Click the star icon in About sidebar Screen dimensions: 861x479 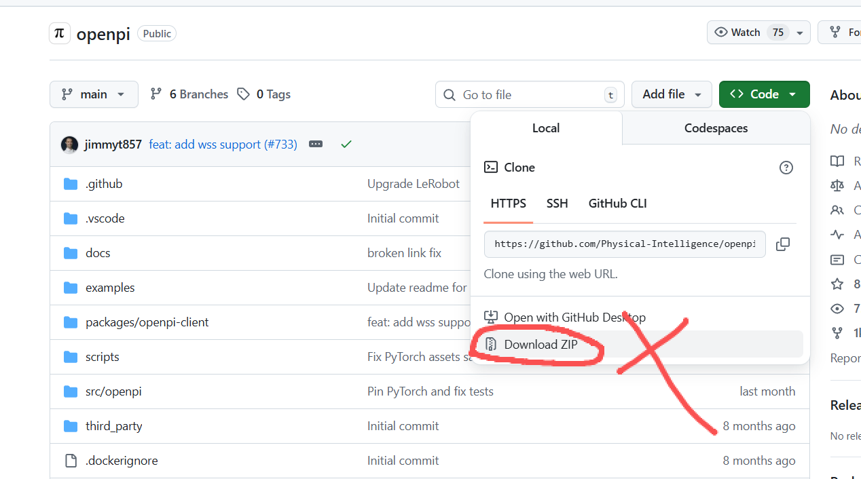[837, 284]
